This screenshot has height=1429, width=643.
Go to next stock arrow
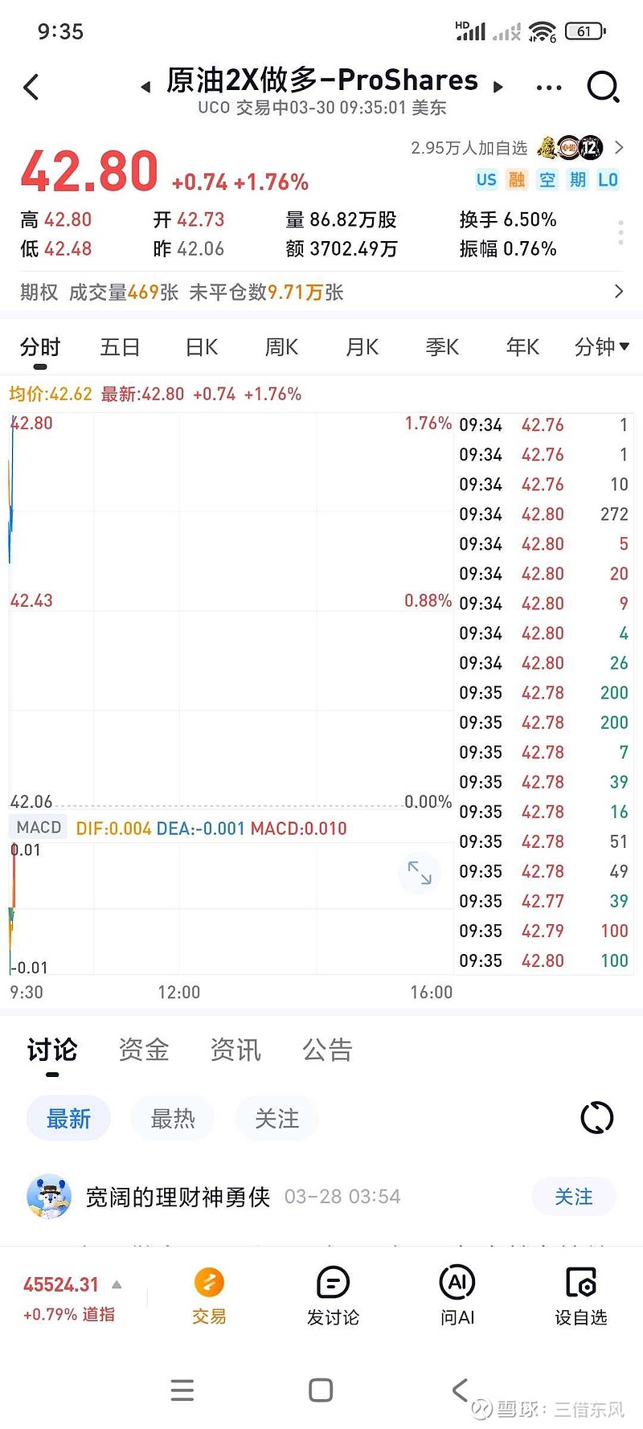click(x=498, y=87)
